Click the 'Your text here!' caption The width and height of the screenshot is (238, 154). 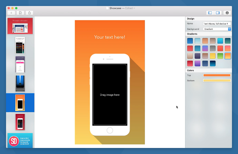[x=109, y=37]
